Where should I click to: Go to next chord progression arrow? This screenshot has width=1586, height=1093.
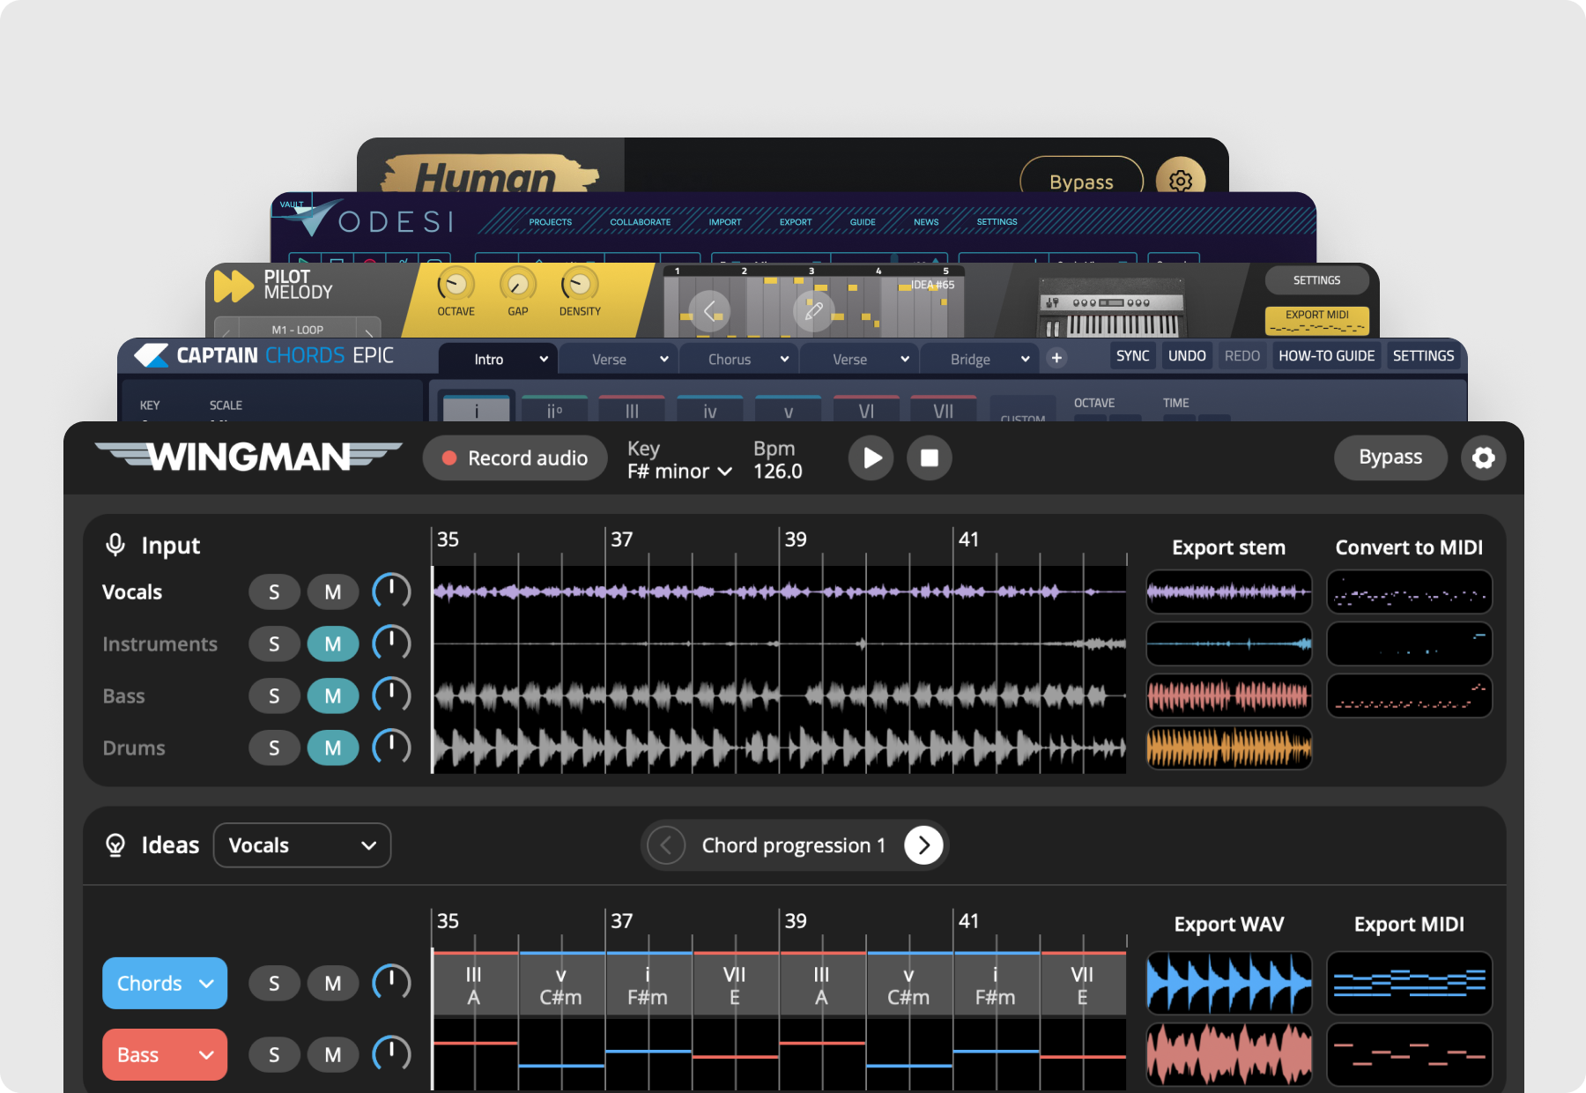coord(923,845)
